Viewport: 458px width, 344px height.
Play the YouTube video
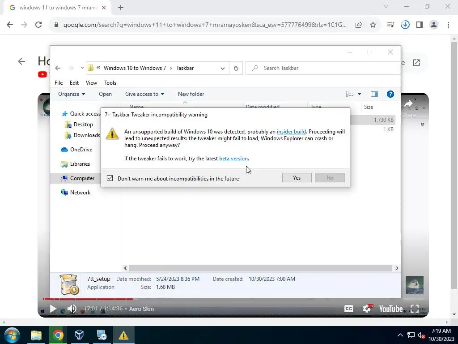pos(53,309)
